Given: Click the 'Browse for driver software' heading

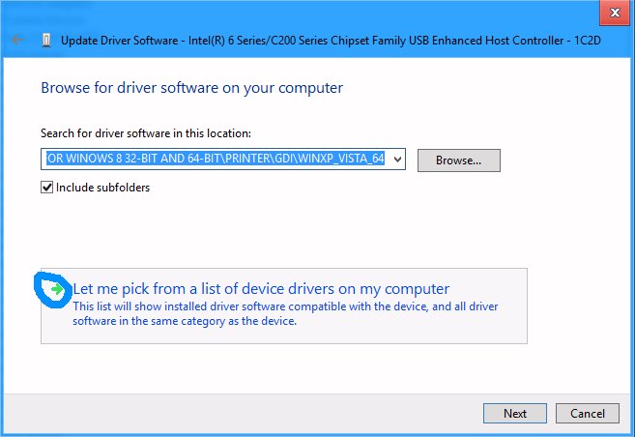Looking at the screenshot, I should [x=191, y=88].
